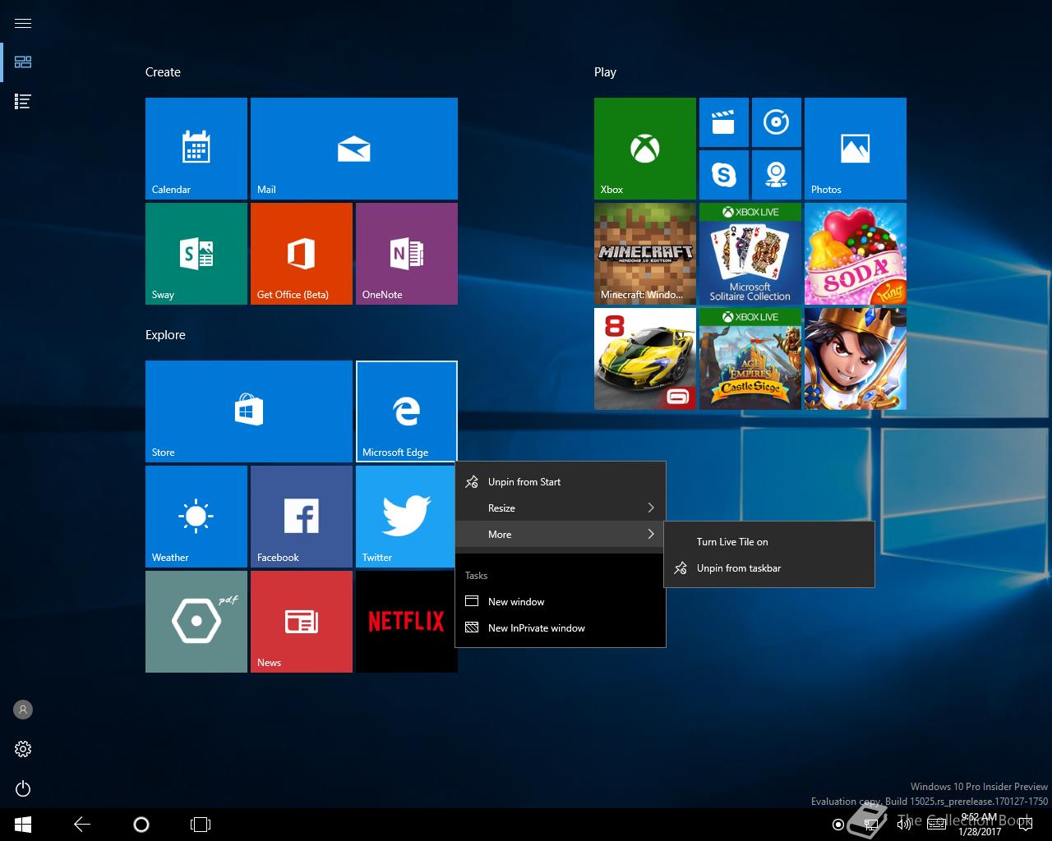Open the hexagon PDF app tile
The height and width of the screenshot is (841, 1052).
coord(196,622)
